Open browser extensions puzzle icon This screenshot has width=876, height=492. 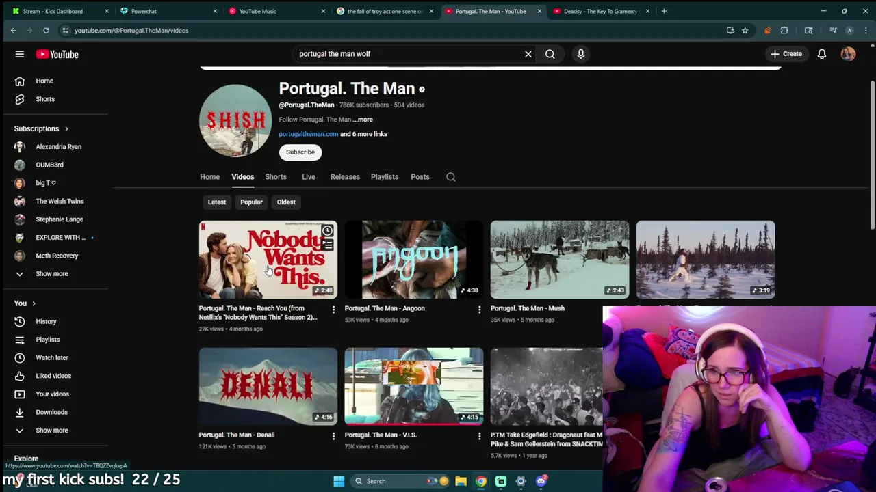[784, 30]
